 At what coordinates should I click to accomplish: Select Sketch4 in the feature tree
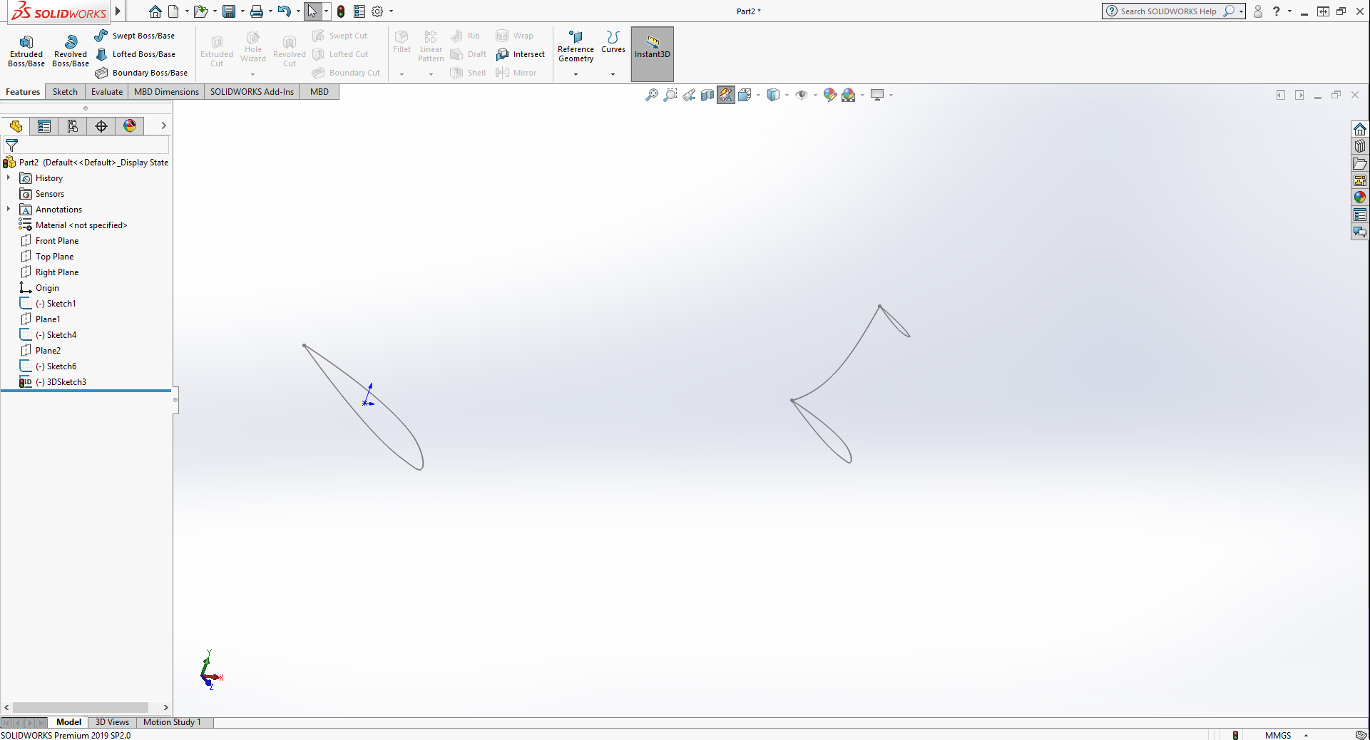[x=48, y=335]
